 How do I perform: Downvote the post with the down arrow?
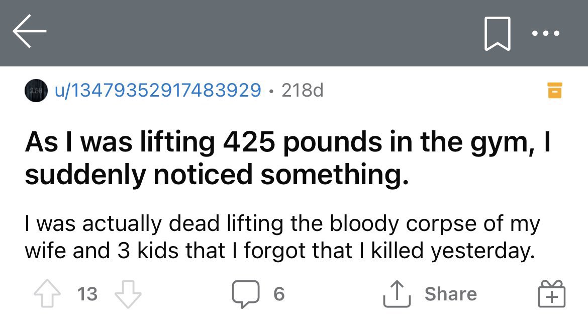coord(128,294)
